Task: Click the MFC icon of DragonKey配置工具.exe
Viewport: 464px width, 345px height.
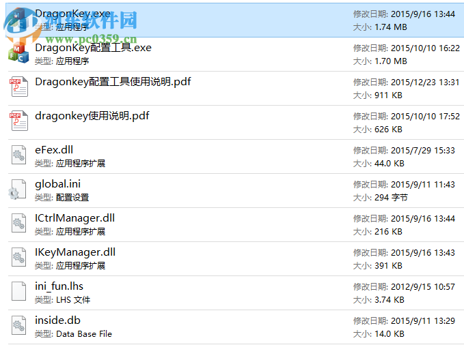Action: click(x=18, y=54)
